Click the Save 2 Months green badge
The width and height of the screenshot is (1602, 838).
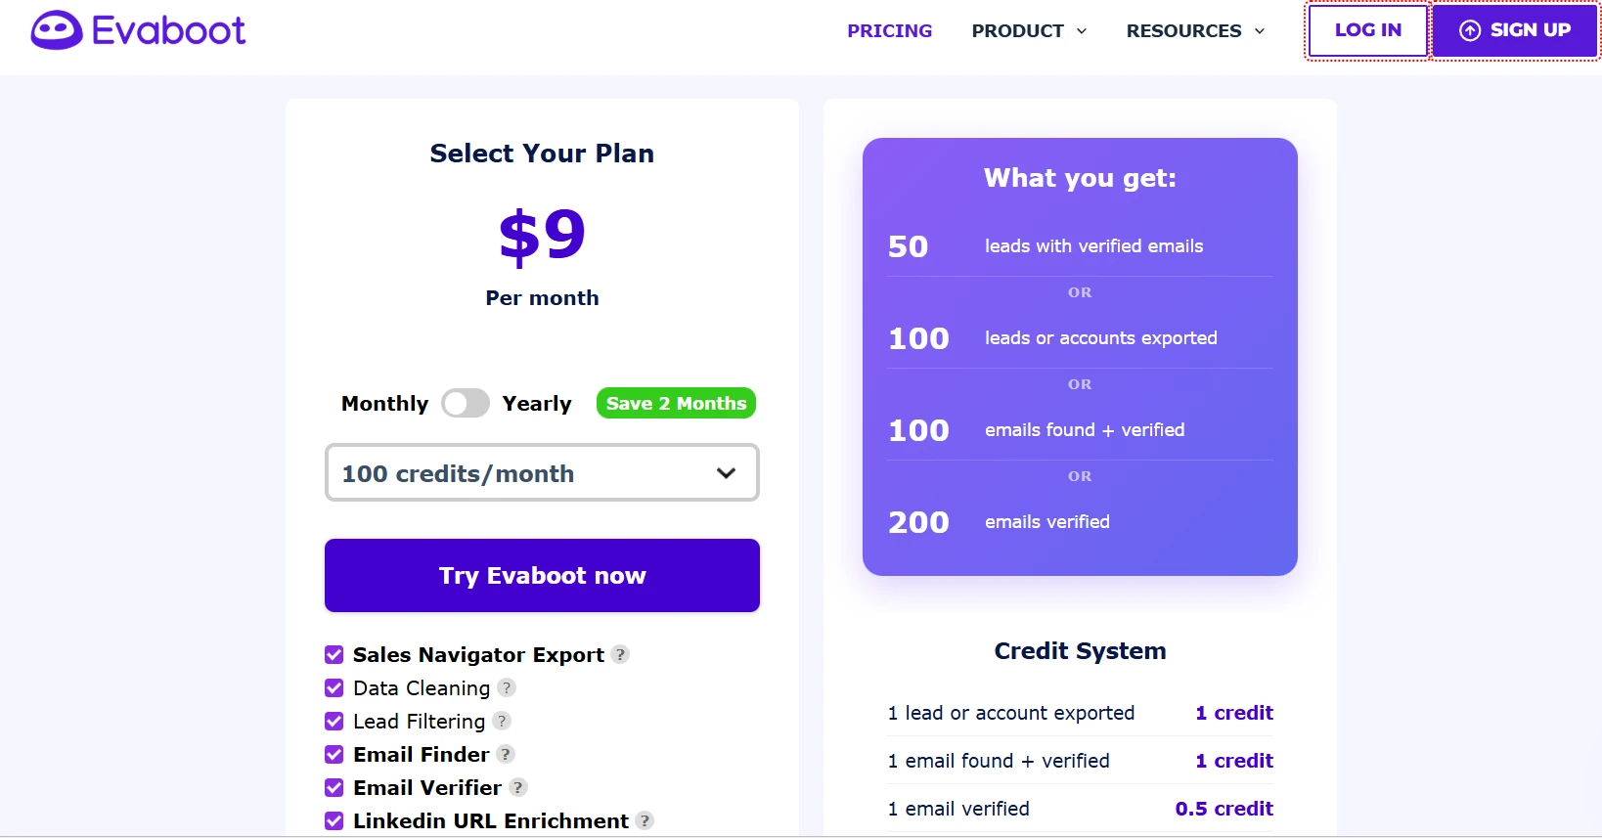tap(675, 403)
